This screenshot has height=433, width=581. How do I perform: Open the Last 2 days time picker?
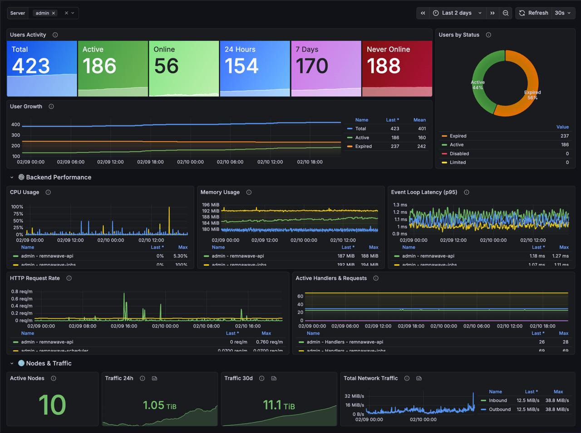[x=457, y=13]
